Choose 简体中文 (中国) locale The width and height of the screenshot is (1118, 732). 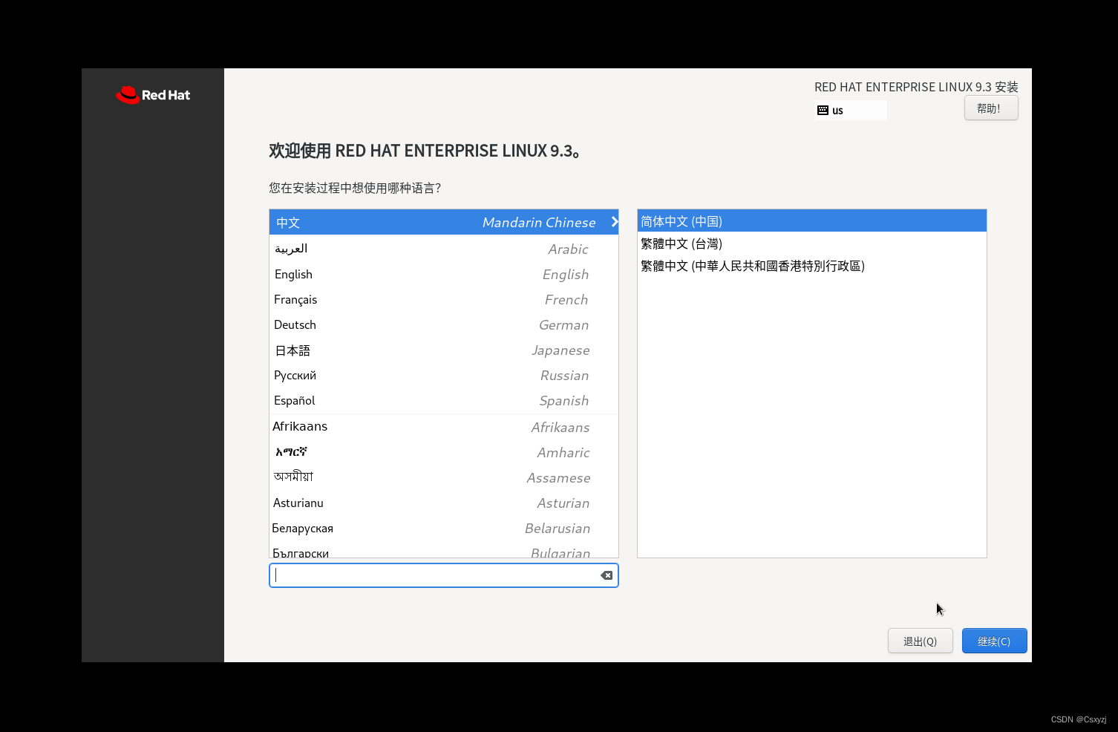tap(812, 221)
